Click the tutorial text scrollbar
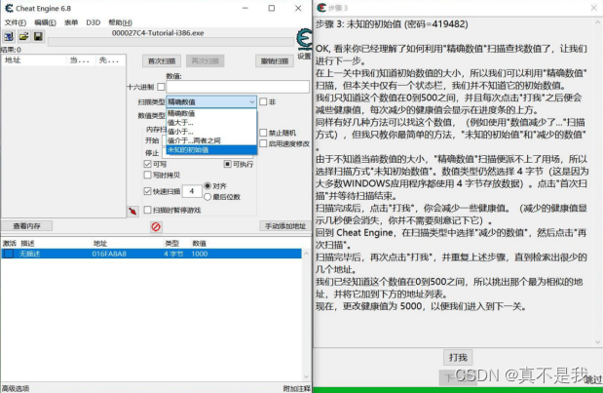This screenshot has width=603, height=393. [x=597, y=182]
